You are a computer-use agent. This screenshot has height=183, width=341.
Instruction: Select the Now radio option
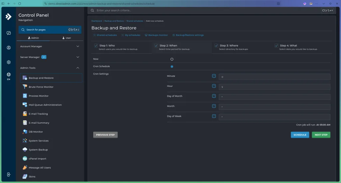172,59
